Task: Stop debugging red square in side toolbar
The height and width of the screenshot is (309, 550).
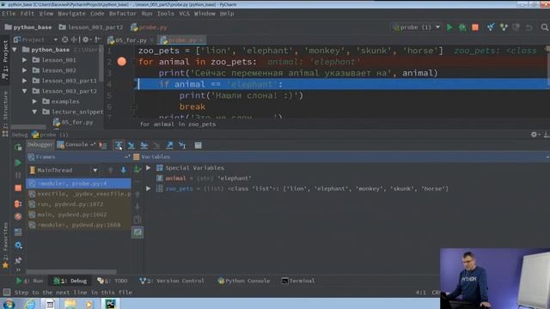Action: click(18, 188)
